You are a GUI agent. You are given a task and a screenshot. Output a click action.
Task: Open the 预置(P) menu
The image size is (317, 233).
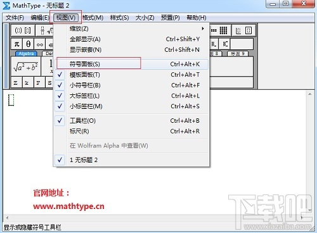point(171,18)
